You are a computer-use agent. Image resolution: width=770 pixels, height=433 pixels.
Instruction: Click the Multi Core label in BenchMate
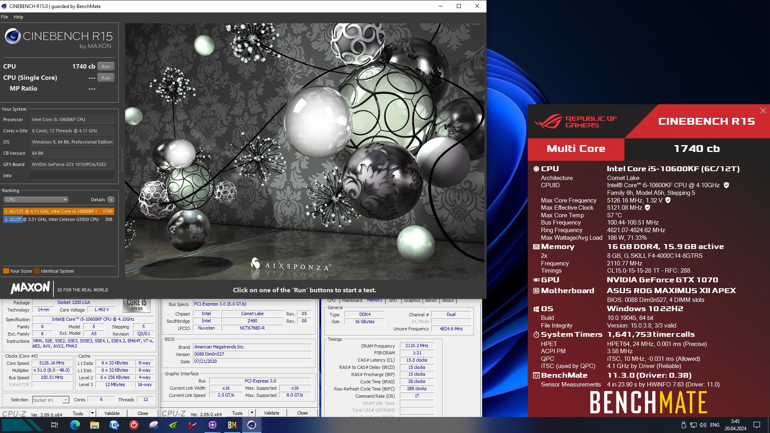click(x=576, y=149)
